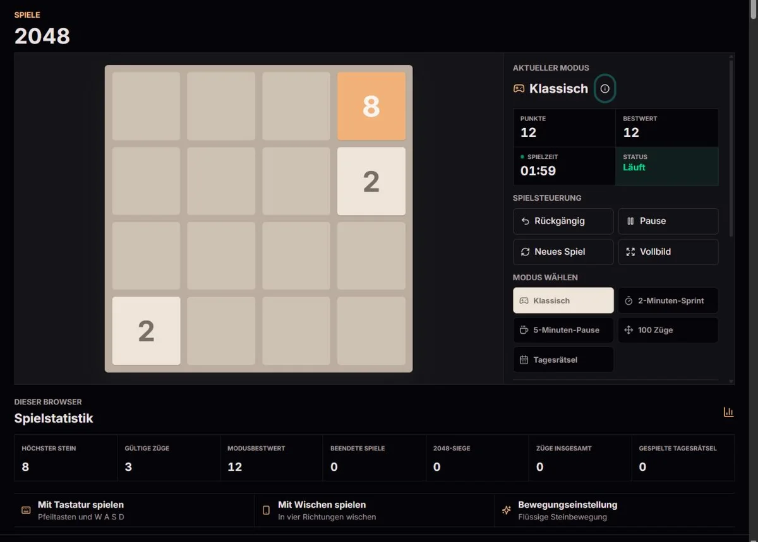Click the Läuft status box

(x=667, y=167)
